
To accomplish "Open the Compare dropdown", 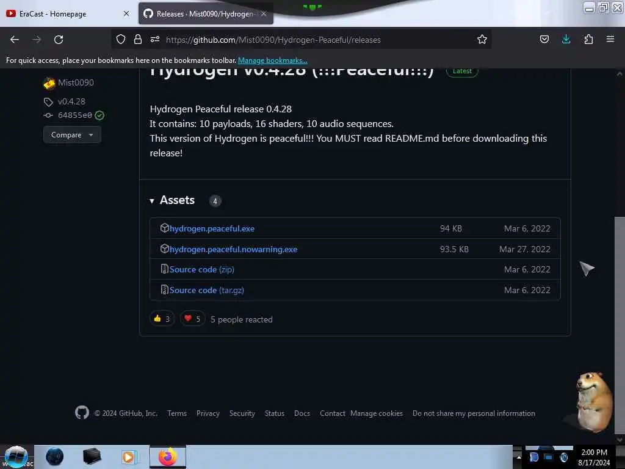I will (72, 135).
